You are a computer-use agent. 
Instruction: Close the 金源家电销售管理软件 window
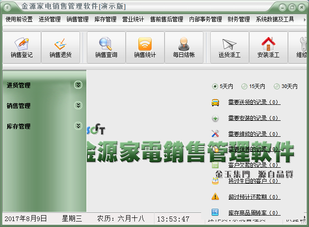(x=302, y=7)
